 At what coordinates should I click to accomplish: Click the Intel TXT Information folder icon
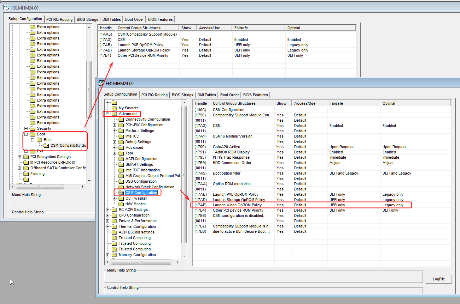click(x=121, y=170)
